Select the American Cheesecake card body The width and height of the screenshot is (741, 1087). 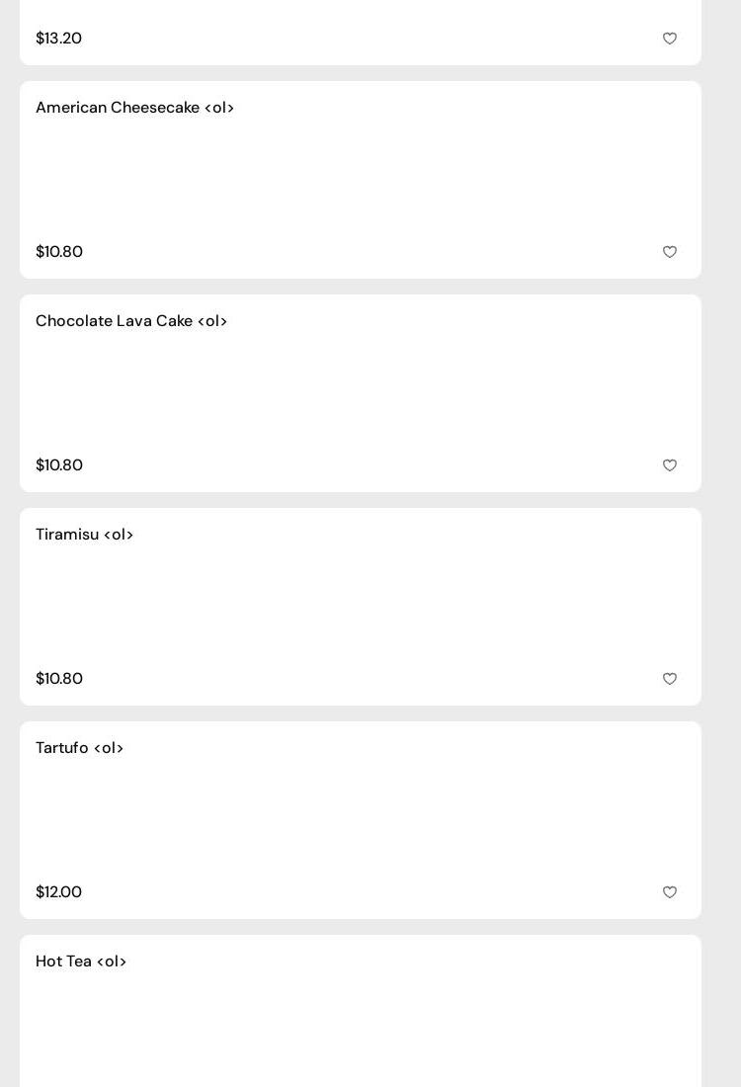[361, 180]
